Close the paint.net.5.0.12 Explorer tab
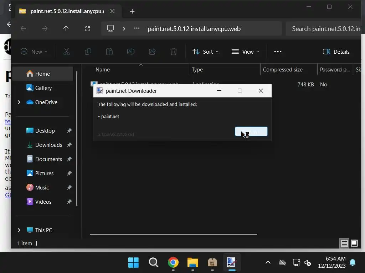This screenshot has height=273, width=365. pyautogui.click(x=112, y=11)
